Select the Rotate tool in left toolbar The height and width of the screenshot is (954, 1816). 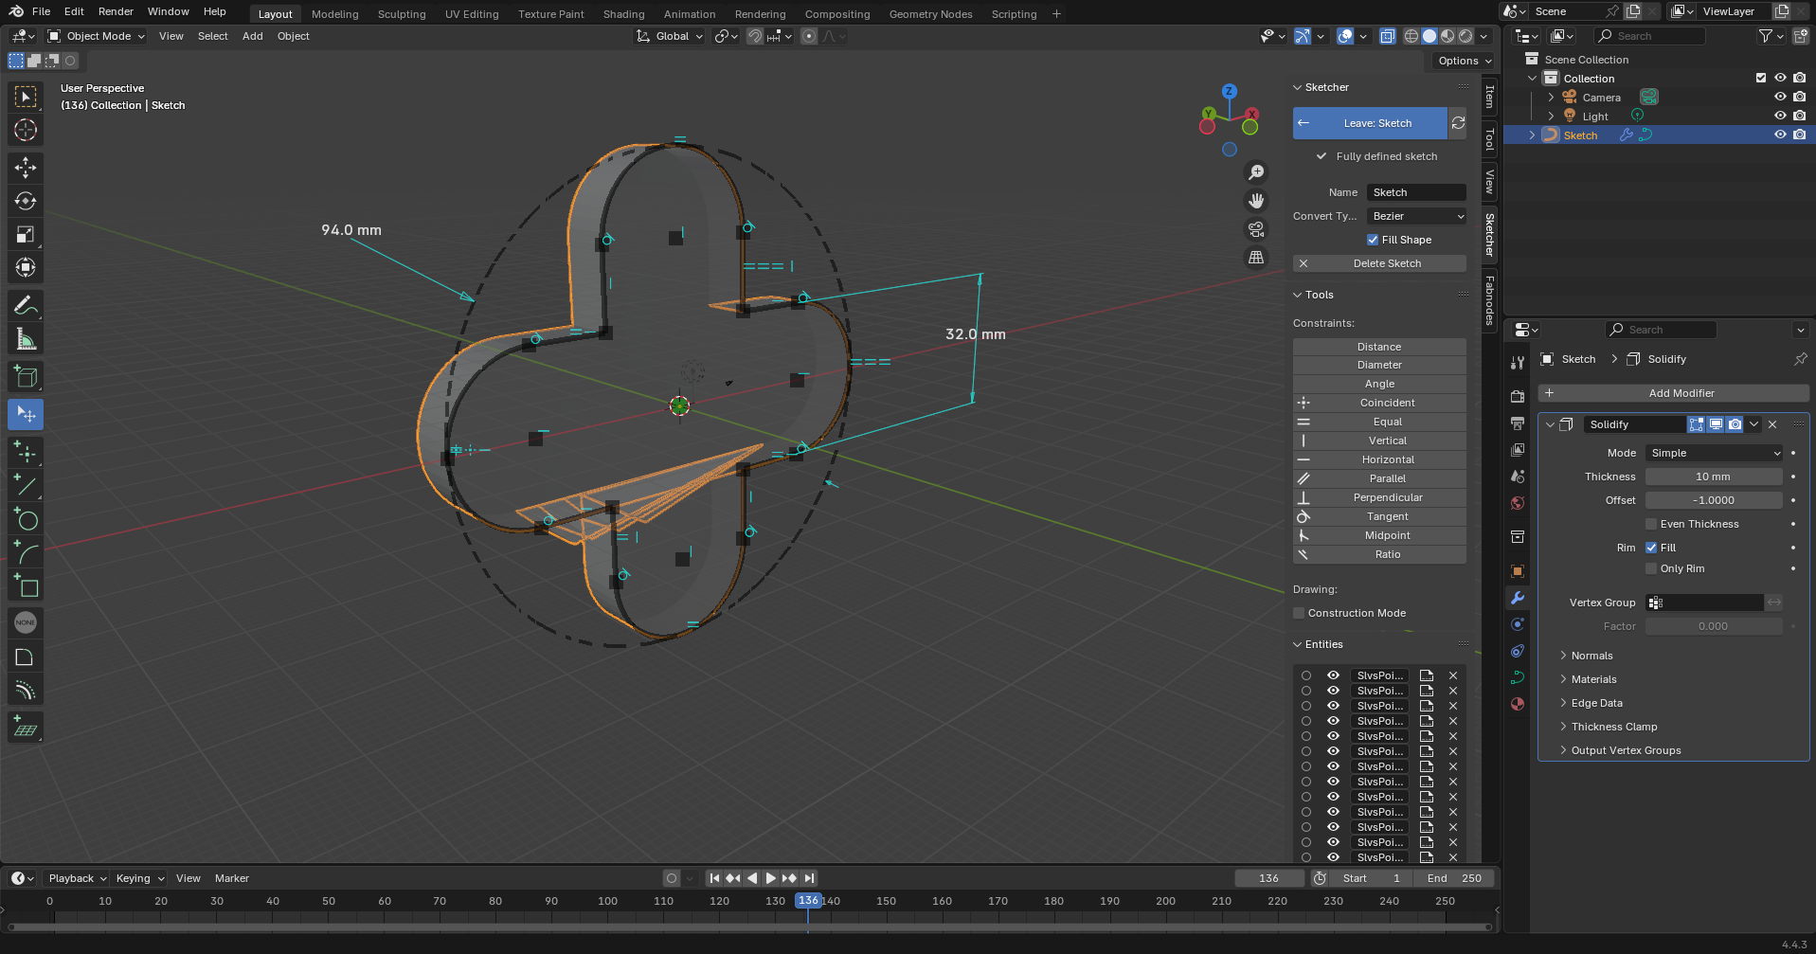[26, 201]
